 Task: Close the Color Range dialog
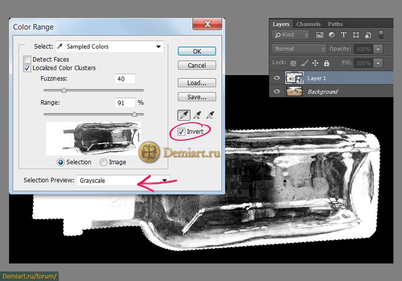pos(207,24)
